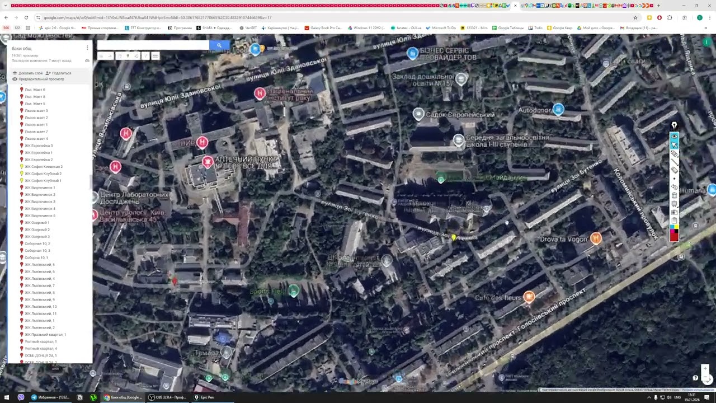Select Epic Pen cursor mode
Screen dimensions: 716x403
click(674, 144)
